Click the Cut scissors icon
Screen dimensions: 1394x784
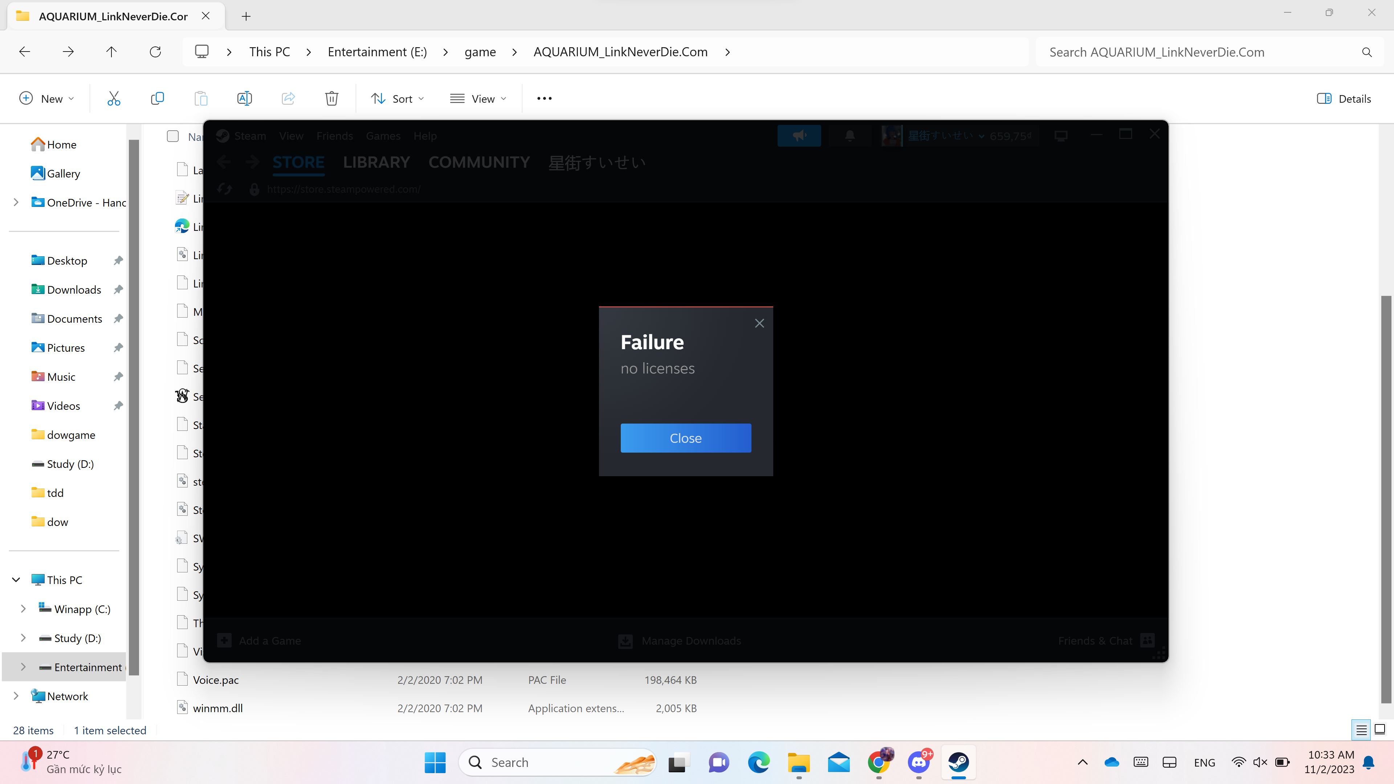[x=114, y=98]
